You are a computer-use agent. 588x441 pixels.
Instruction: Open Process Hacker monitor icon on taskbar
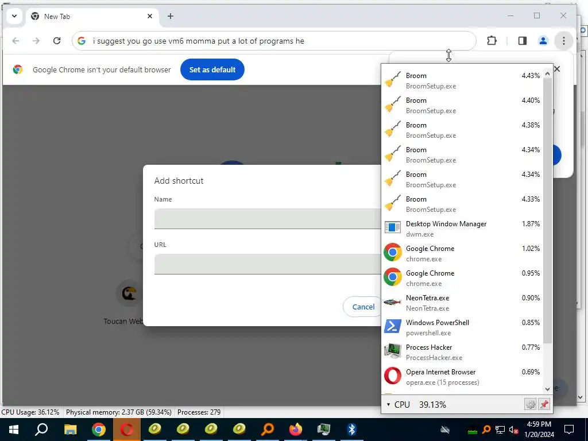pos(324,430)
